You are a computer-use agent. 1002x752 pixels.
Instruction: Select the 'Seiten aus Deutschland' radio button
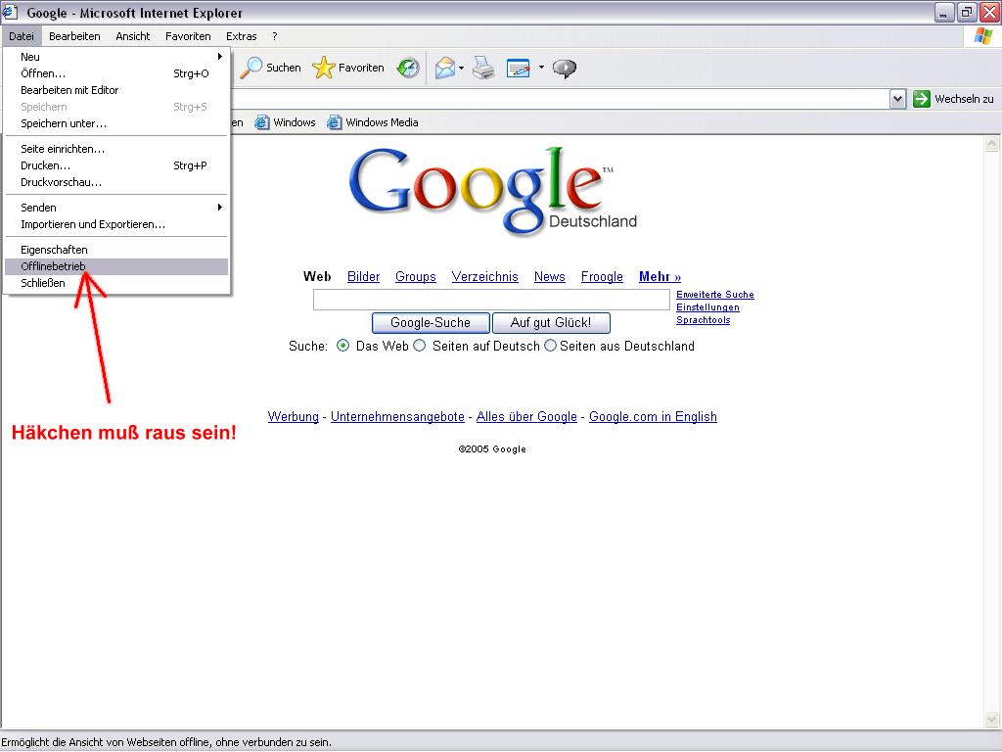pyautogui.click(x=550, y=346)
